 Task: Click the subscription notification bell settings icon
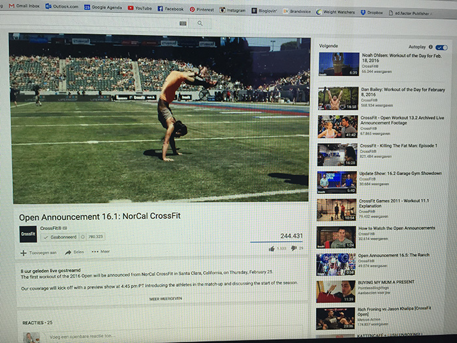coord(82,237)
